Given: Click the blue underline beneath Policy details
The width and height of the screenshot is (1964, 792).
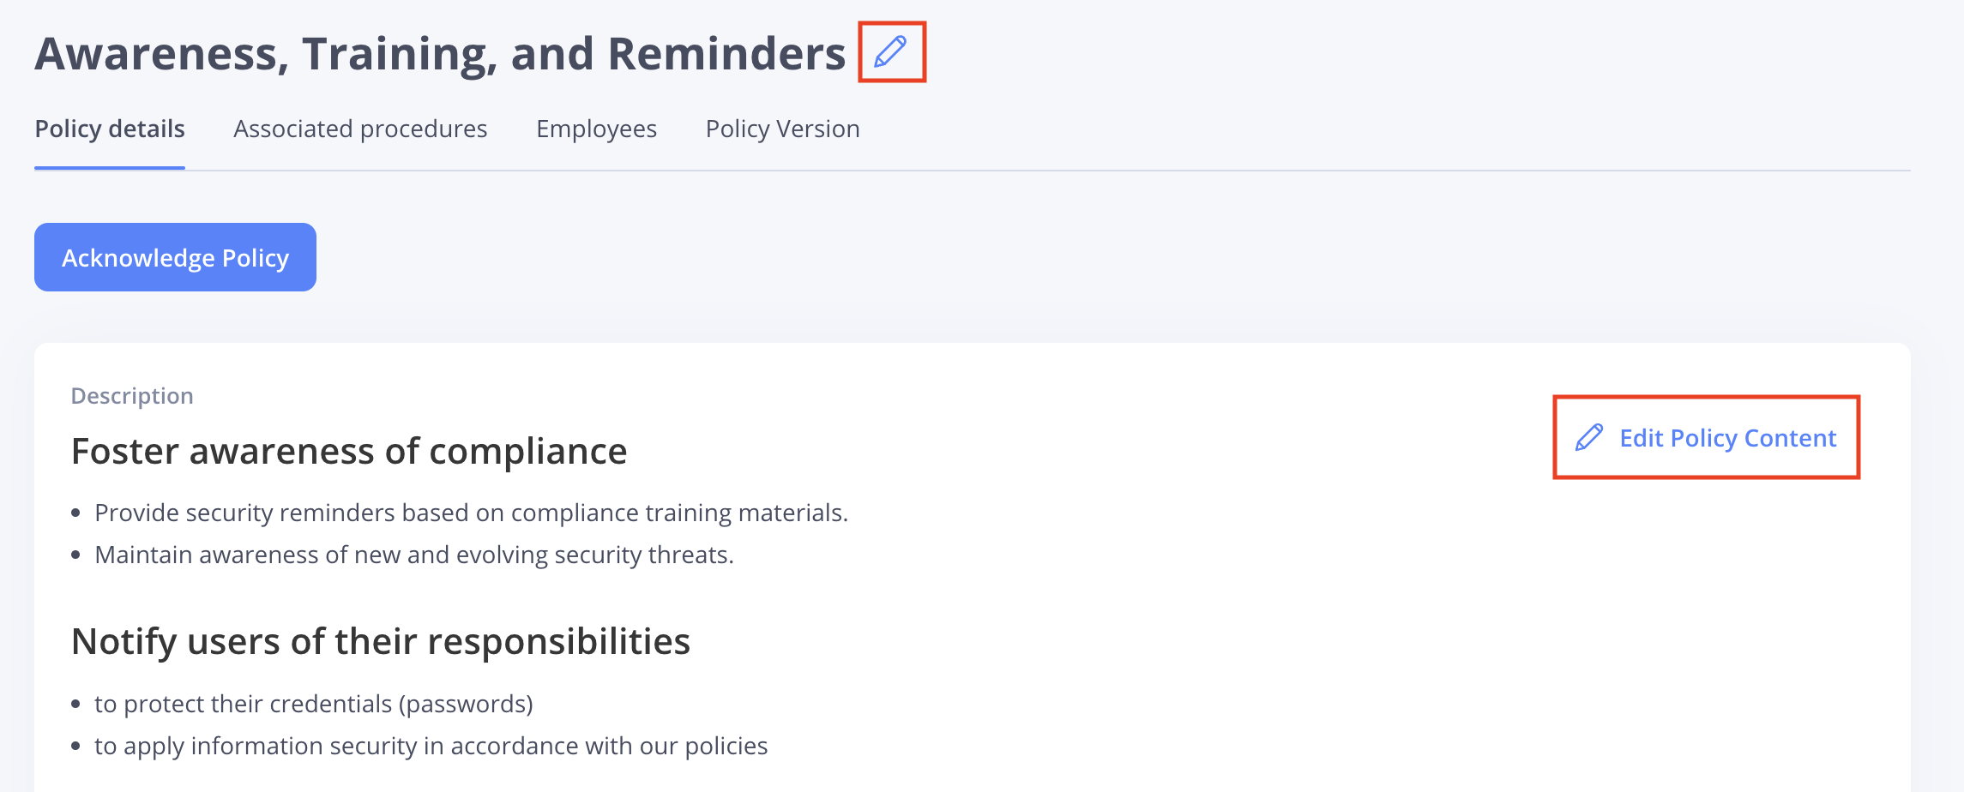Looking at the screenshot, I should click(110, 168).
